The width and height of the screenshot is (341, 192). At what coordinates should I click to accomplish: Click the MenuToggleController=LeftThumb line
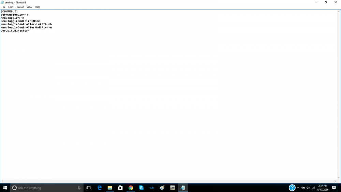tap(26, 24)
